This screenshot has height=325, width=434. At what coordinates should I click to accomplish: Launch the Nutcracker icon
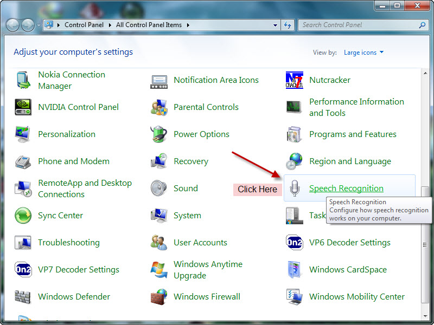[x=294, y=80]
